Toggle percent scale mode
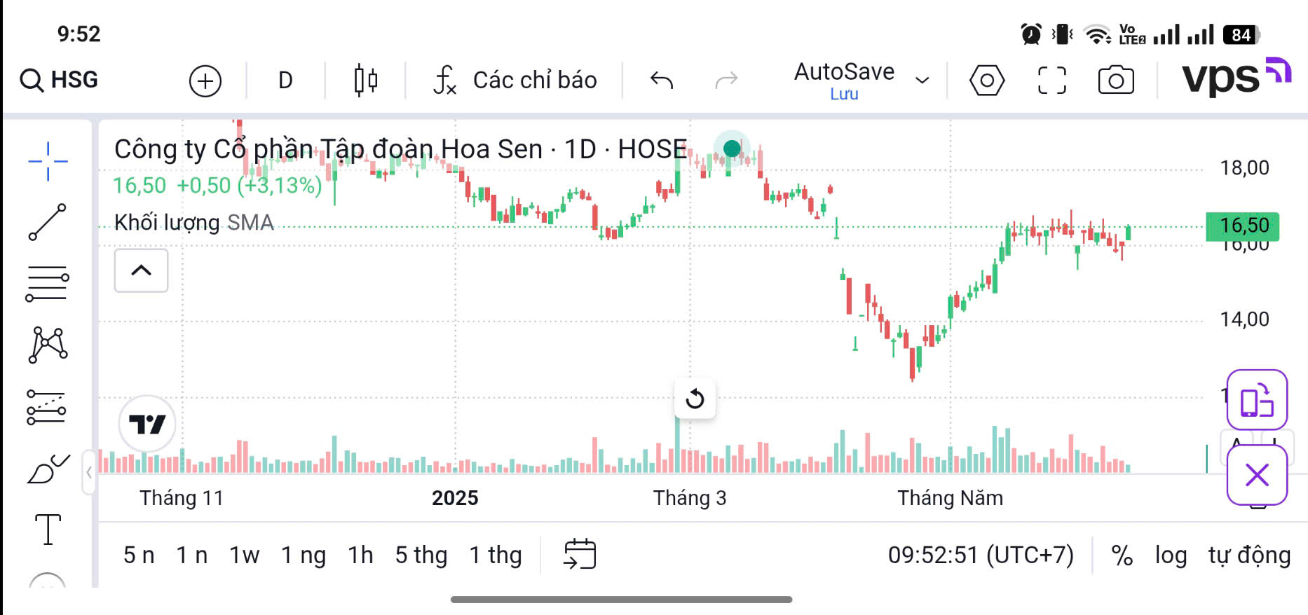Screen dimensions: 1308x615 (x=1122, y=555)
